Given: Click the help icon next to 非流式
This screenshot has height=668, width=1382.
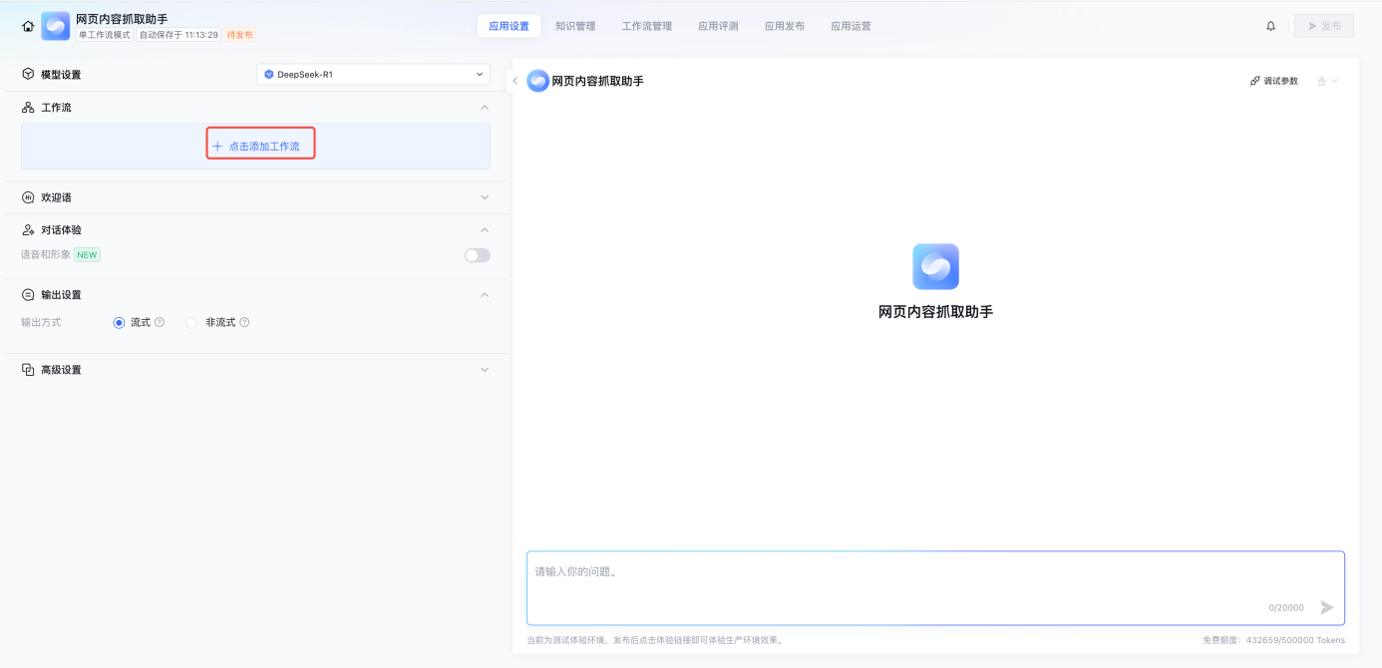Looking at the screenshot, I should tap(244, 322).
